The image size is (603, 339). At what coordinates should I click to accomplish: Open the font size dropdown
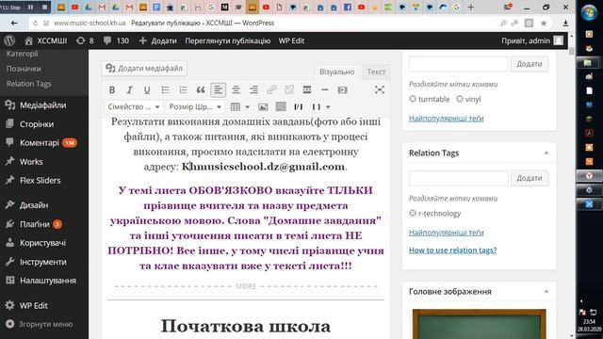point(195,106)
